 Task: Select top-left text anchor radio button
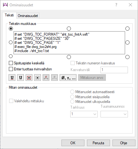[11, 29]
